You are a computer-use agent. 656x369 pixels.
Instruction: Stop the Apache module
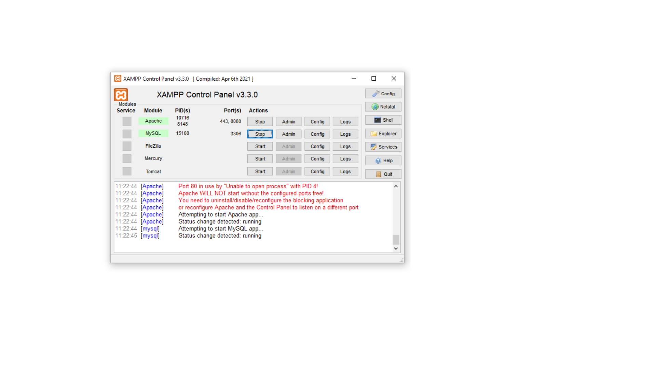(x=260, y=122)
